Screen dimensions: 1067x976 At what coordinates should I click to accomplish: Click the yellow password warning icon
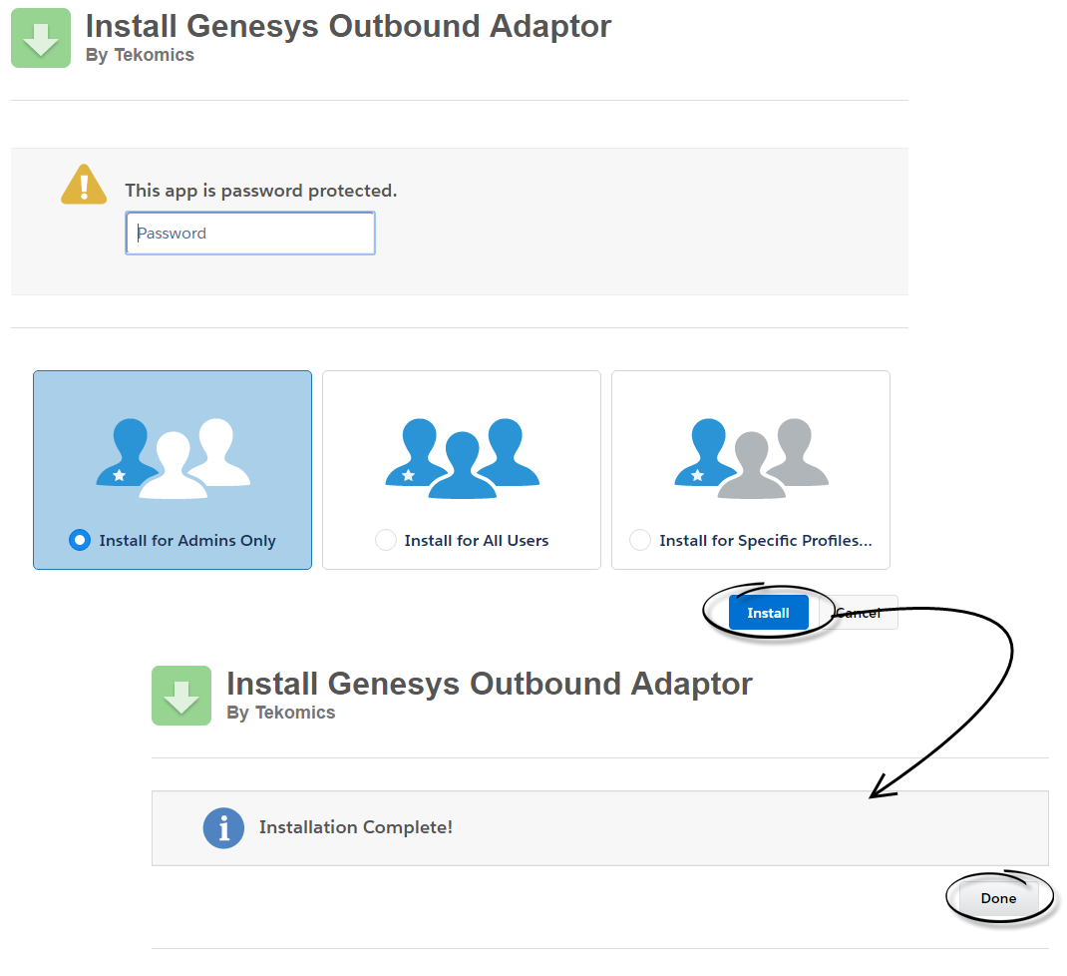[x=84, y=185]
